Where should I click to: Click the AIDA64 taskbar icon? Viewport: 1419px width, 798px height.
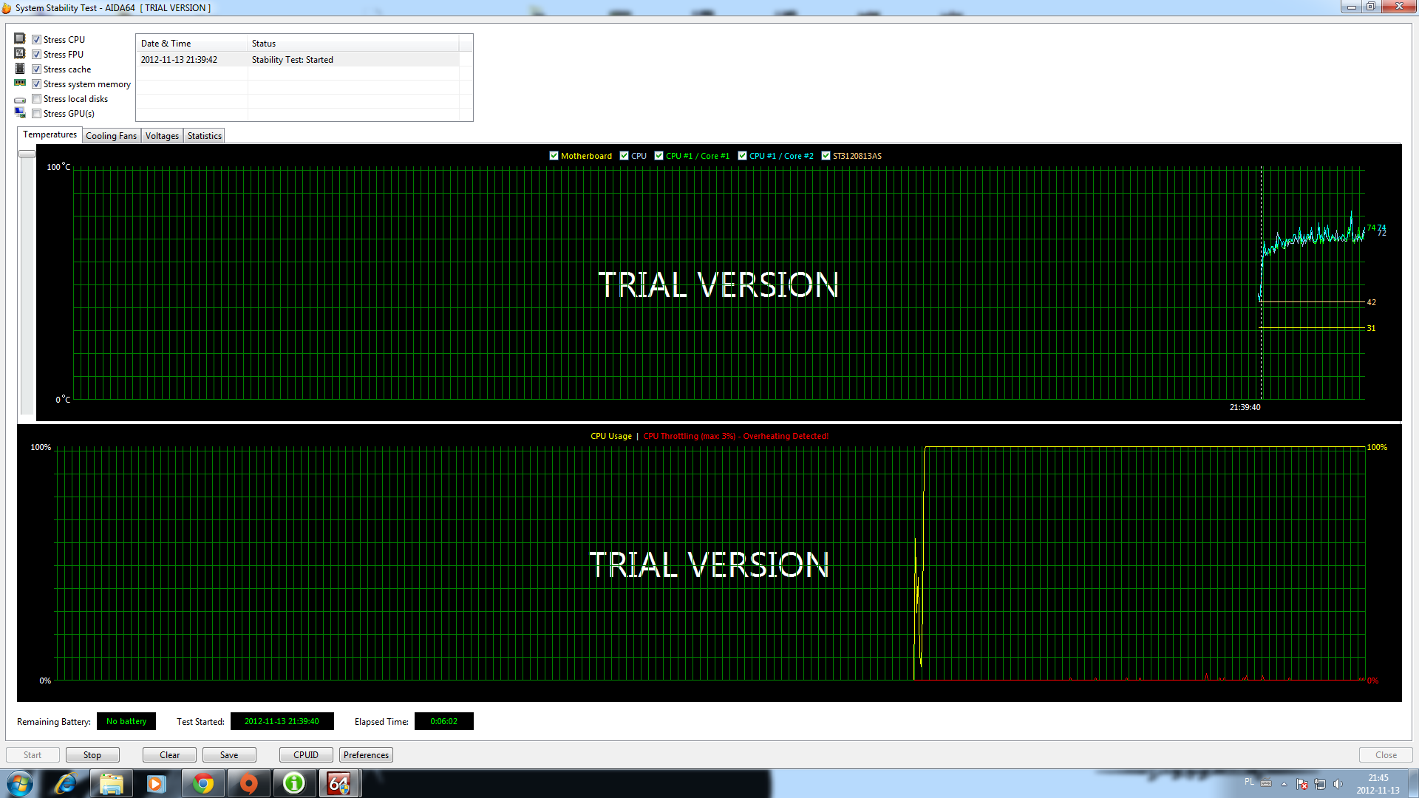click(x=338, y=783)
